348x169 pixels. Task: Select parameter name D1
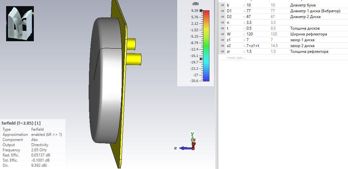pyautogui.click(x=229, y=11)
